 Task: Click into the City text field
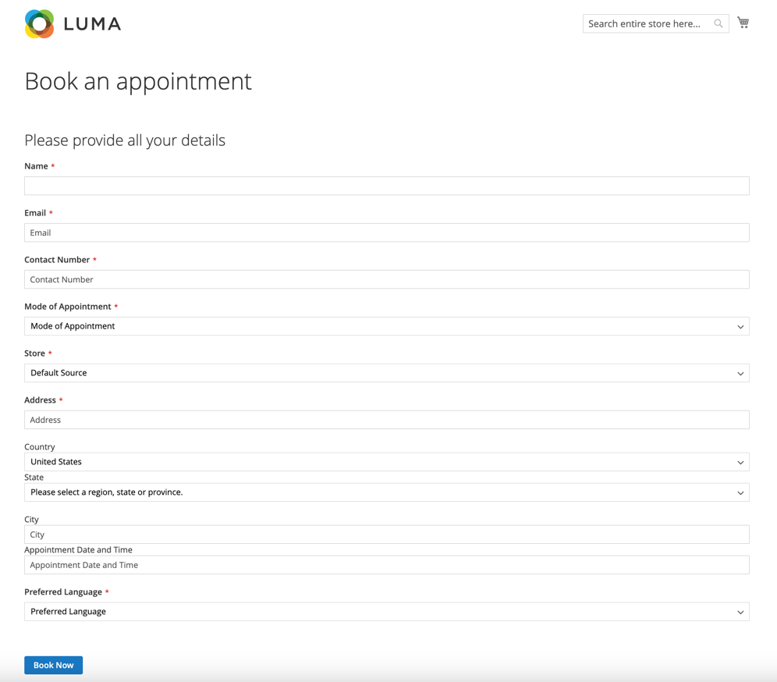[x=386, y=535]
